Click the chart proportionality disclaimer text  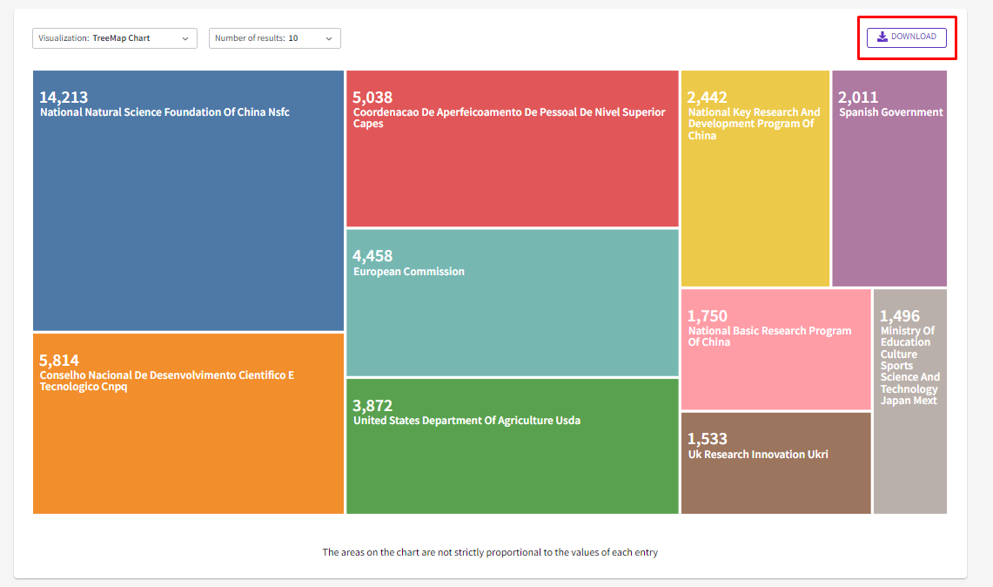click(490, 552)
